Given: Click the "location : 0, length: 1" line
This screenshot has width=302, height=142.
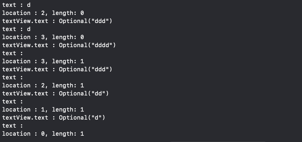Looking at the screenshot, I should click(43, 134).
